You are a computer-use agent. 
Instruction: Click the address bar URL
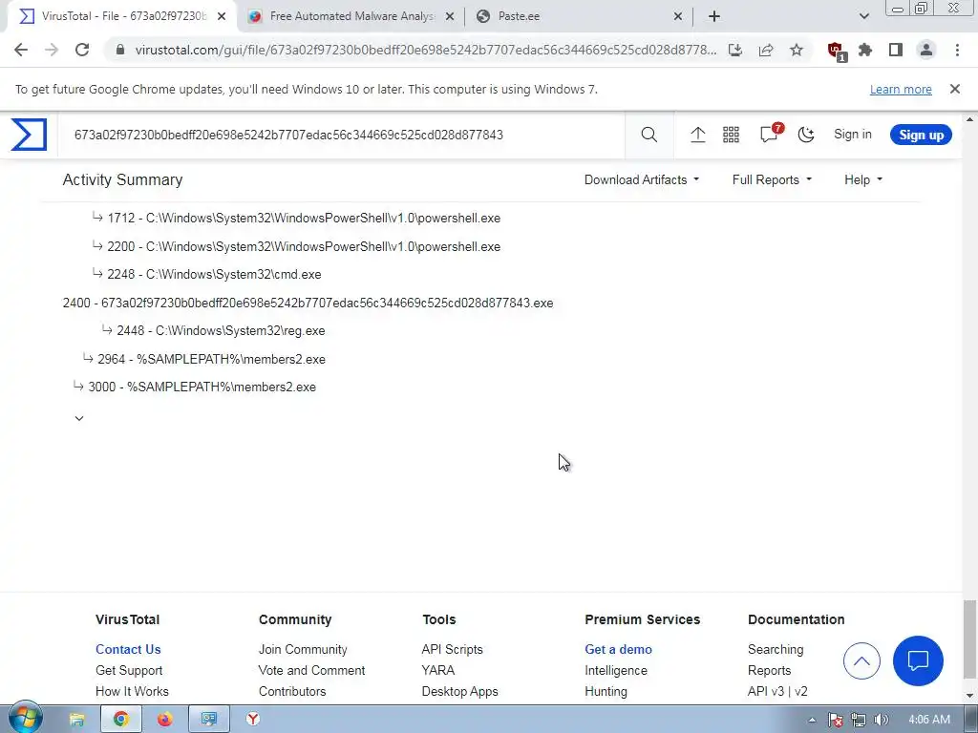[425, 50]
